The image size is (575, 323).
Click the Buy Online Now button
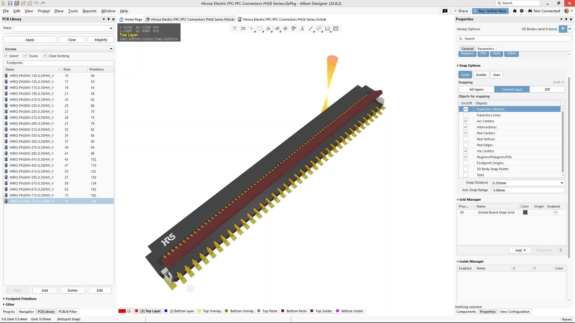[x=490, y=11]
